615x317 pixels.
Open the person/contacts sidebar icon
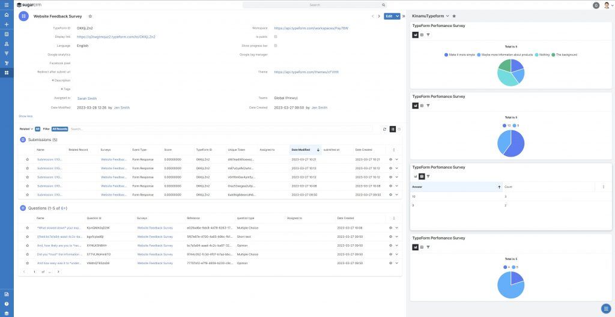tap(7, 44)
